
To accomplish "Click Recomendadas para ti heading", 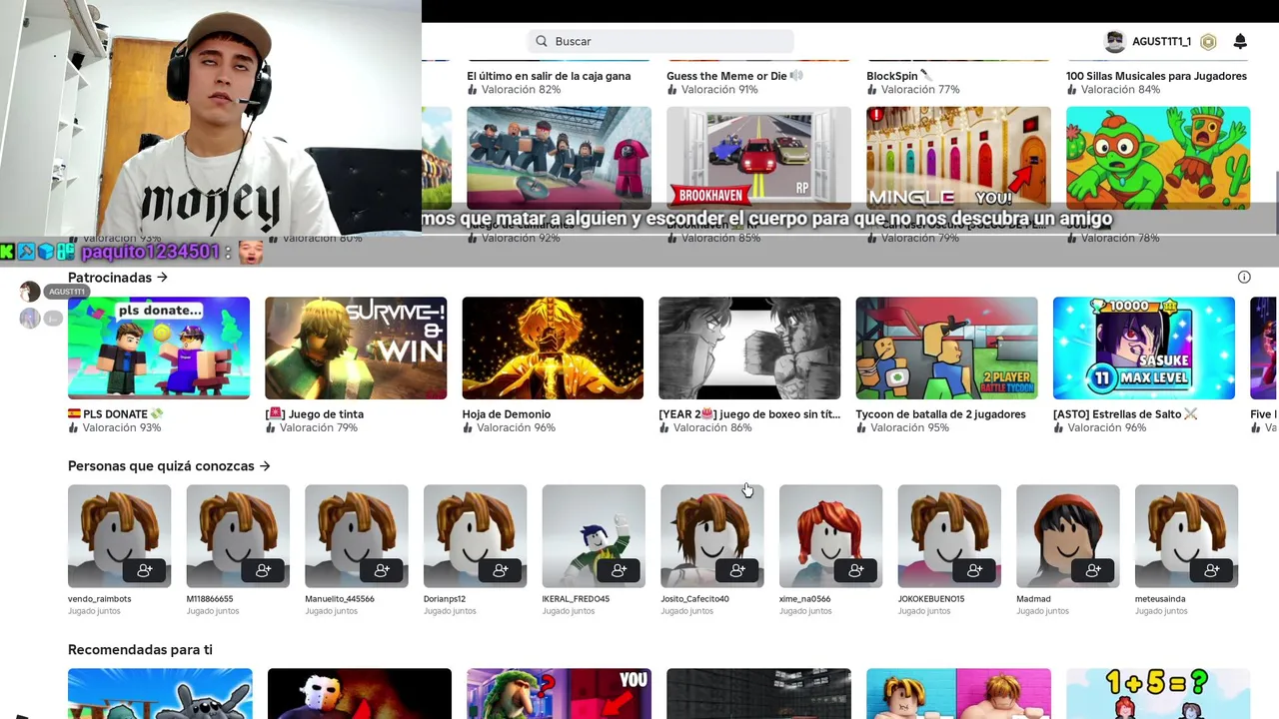I will (x=140, y=650).
